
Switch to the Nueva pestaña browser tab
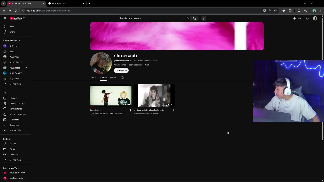(x=66, y=3)
